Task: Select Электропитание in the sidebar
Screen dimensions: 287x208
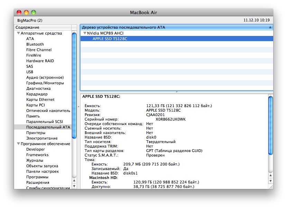Action: tap(42, 139)
